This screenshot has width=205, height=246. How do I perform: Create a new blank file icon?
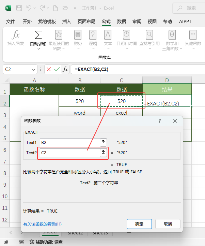(56, 8)
